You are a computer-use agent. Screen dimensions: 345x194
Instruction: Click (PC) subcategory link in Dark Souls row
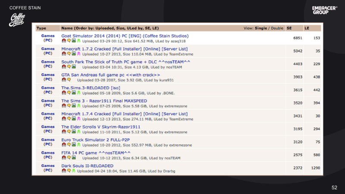(x=48, y=170)
